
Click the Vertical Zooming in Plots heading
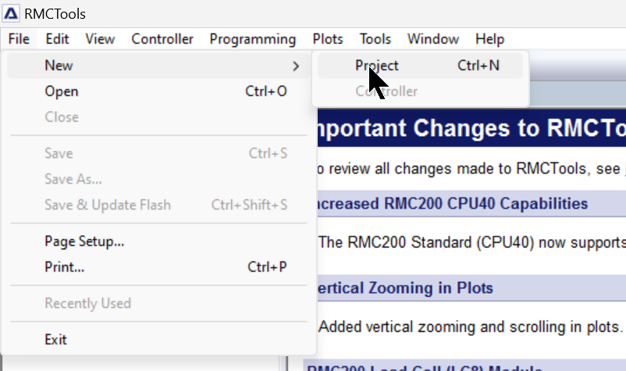[405, 288]
